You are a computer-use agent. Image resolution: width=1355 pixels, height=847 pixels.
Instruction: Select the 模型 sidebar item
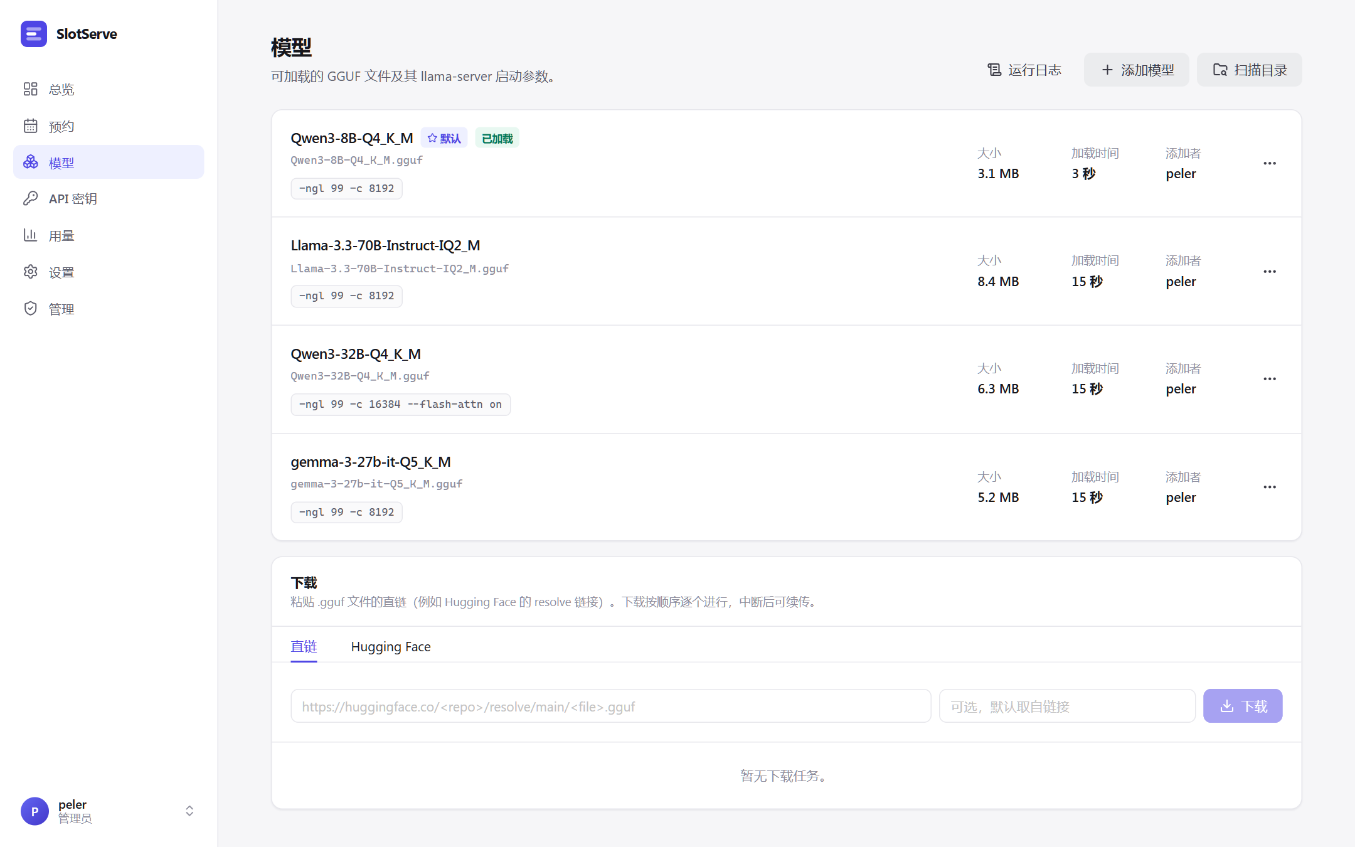pyautogui.click(x=109, y=162)
